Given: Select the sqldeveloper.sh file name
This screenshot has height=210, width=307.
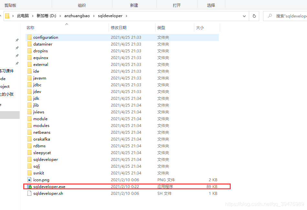Looking at the screenshot, I should coord(48,194).
